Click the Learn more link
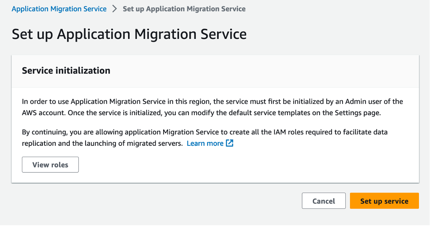This screenshot has width=430, height=226. point(205,143)
